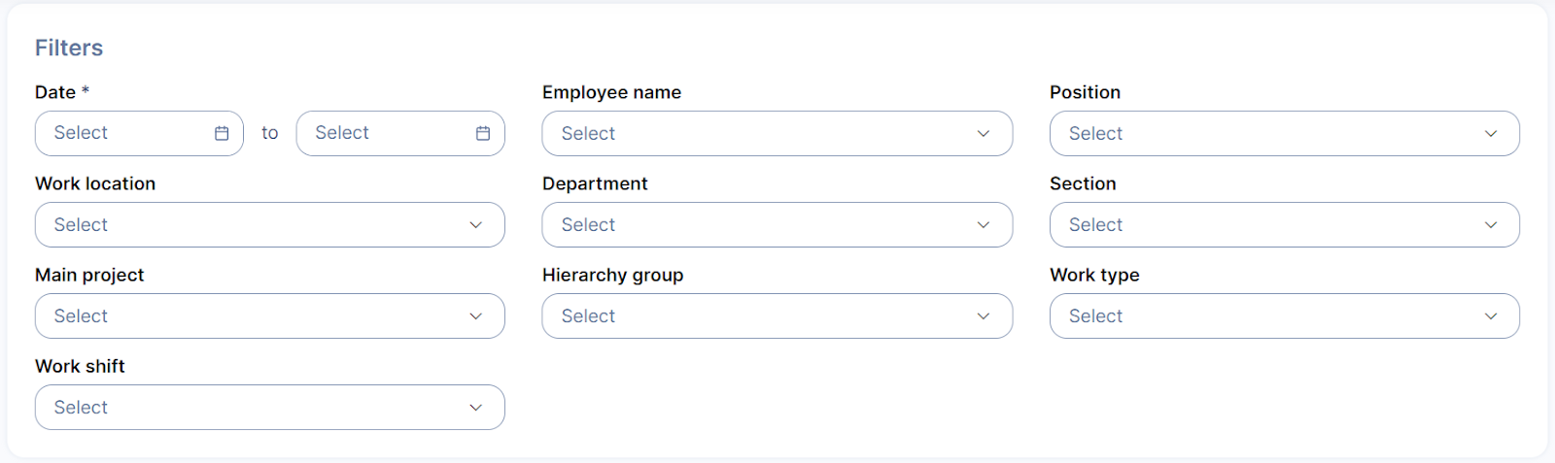Click chevron arrow in Work location field
Image resolution: width=1555 pixels, height=463 pixels.
tap(476, 225)
